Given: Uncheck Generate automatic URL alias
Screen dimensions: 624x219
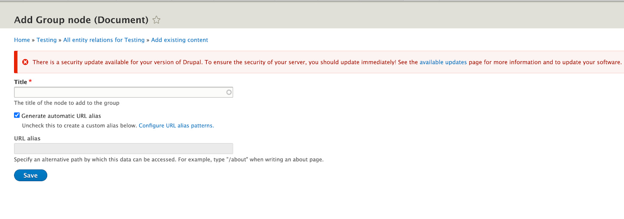Looking at the screenshot, I should click(17, 115).
